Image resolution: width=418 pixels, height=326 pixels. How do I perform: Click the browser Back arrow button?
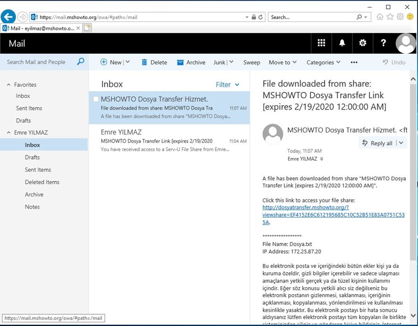coord(9,17)
